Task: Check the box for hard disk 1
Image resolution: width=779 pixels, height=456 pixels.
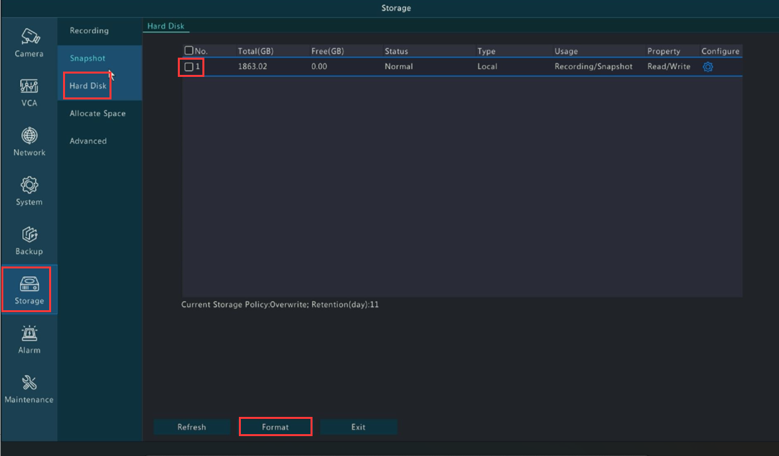Action: click(189, 67)
